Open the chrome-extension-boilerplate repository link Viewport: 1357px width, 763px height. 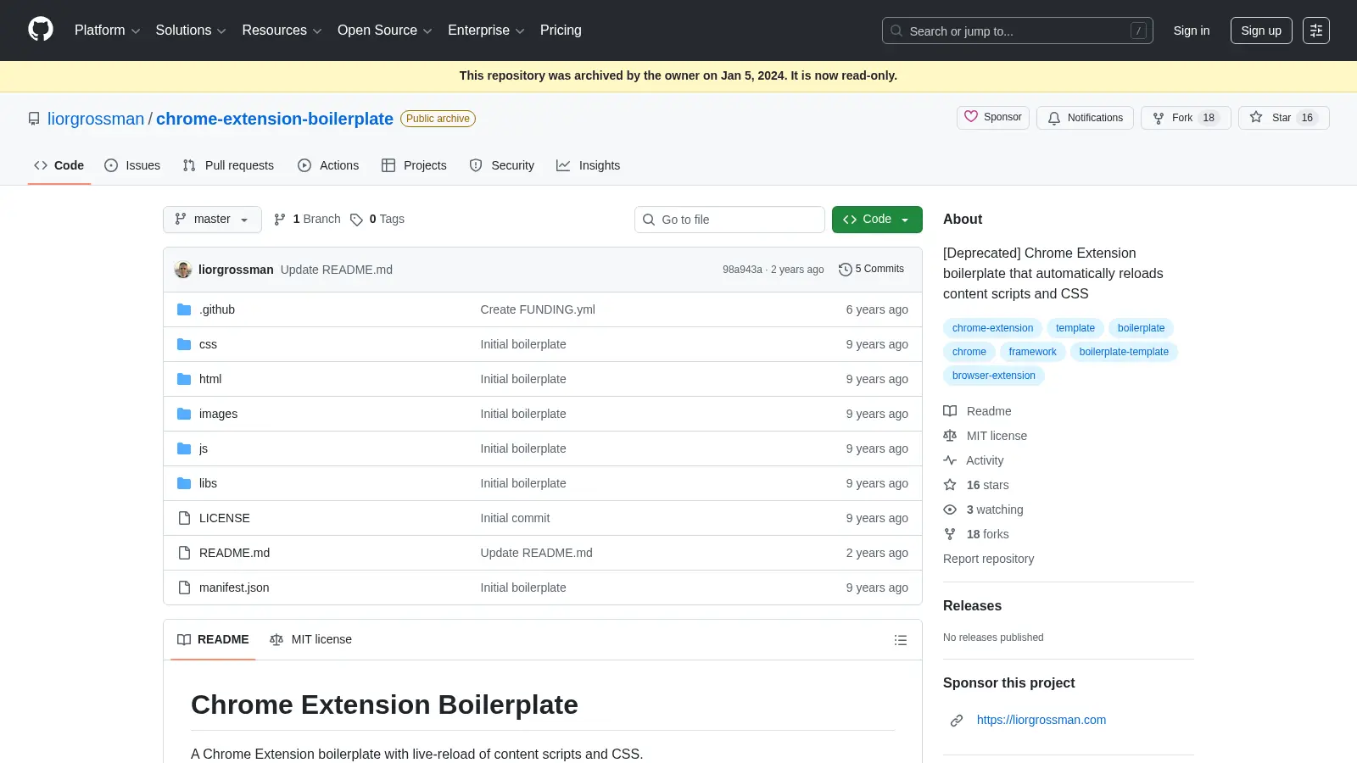[x=275, y=119]
